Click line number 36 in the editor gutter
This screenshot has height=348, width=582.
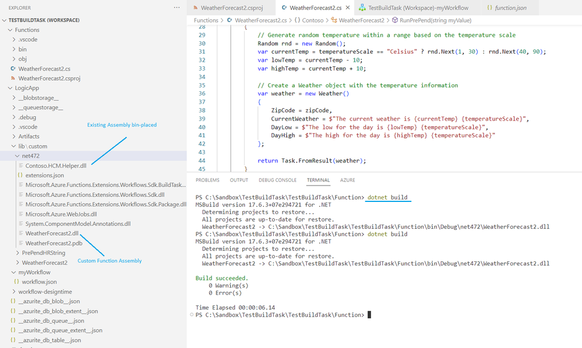pyautogui.click(x=202, y=93)
